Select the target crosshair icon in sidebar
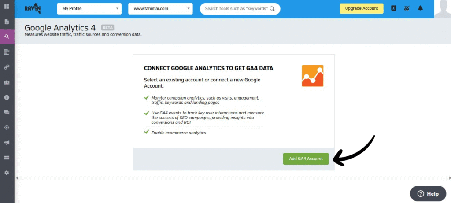This screenshot has width=451, height=203. coord(7,127)
